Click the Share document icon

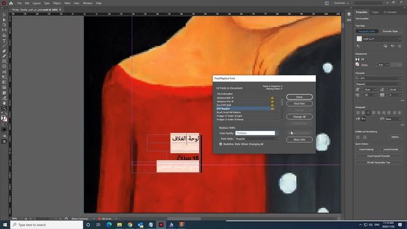(326, 3)
